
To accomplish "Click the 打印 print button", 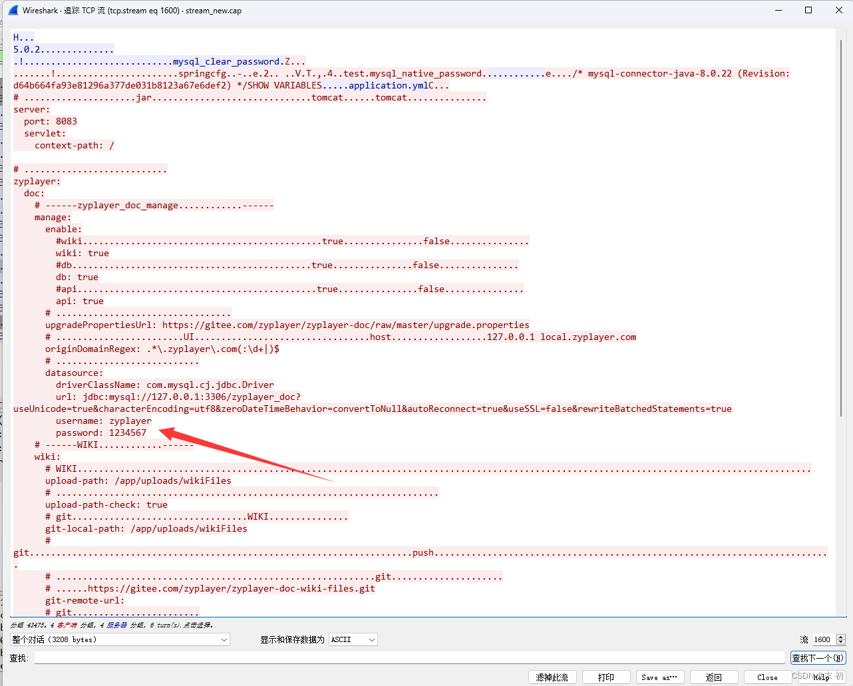I will point(606,677).
